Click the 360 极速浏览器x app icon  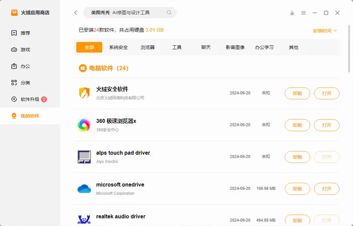tap(84, 125)
